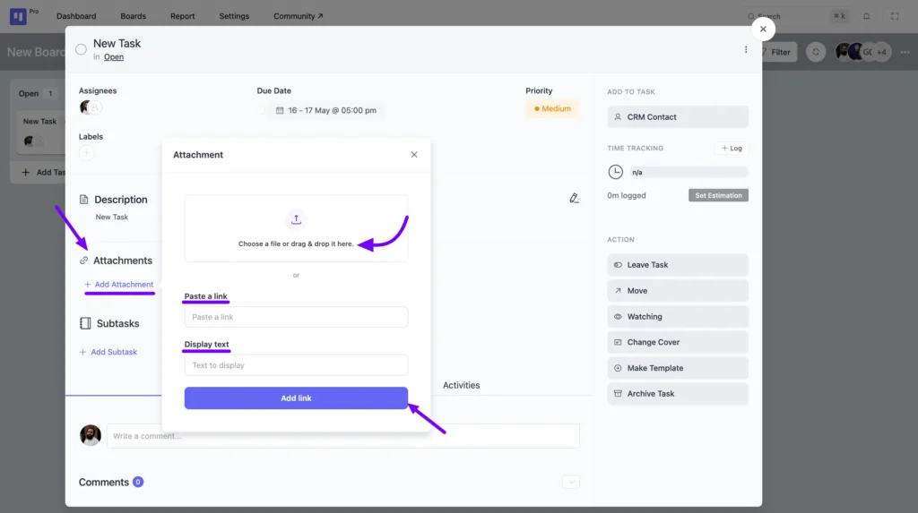918x513 pixels.
Task: Open the Medium priority dropdown
Action: (552, 109)
